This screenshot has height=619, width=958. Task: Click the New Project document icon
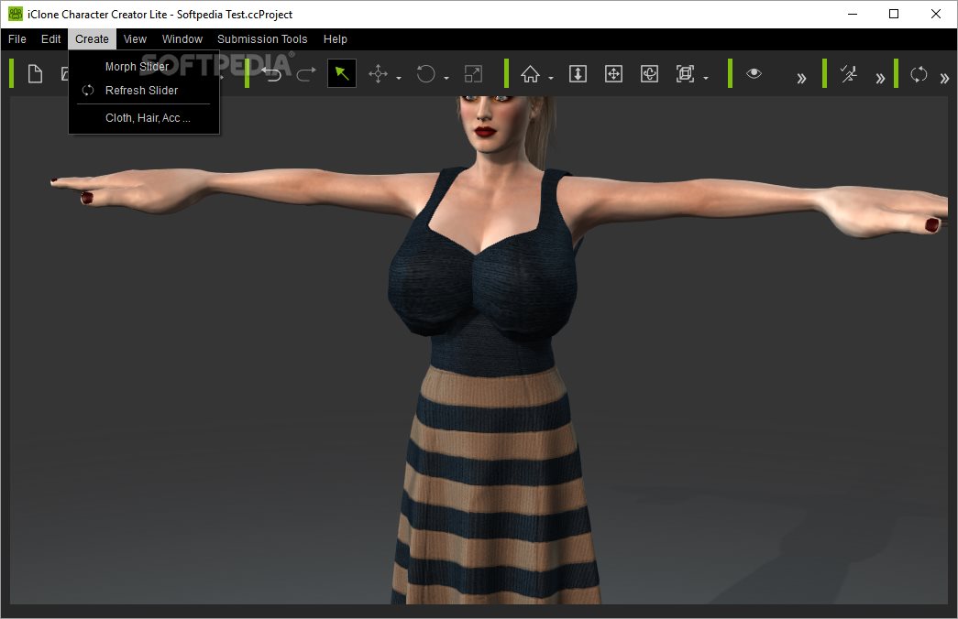click(x=36, y=74)
